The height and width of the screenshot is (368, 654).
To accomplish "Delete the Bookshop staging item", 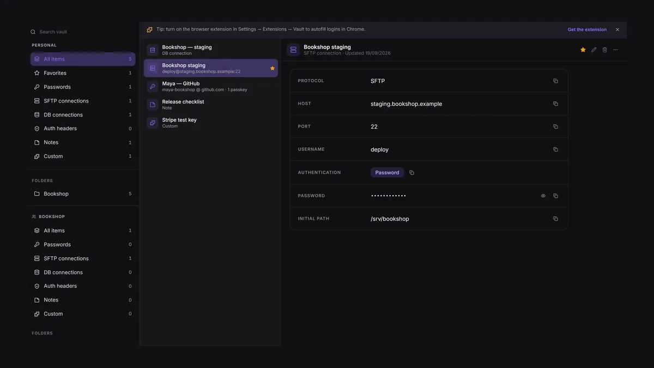I will tap(604, 50).
